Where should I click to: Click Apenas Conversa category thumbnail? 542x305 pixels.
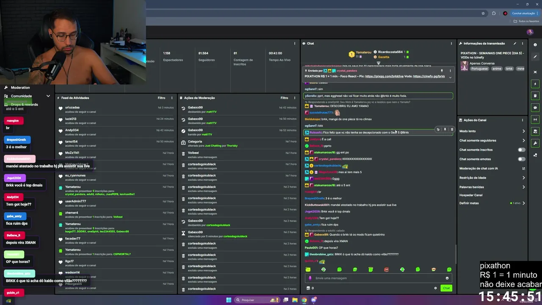[x=465, y=66]
